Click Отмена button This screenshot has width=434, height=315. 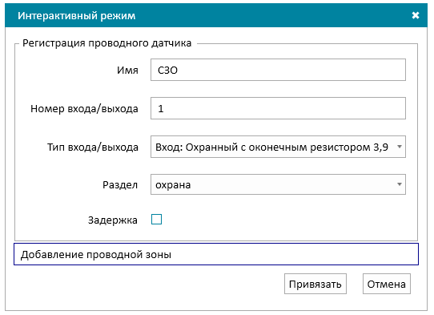coord(387,284)
